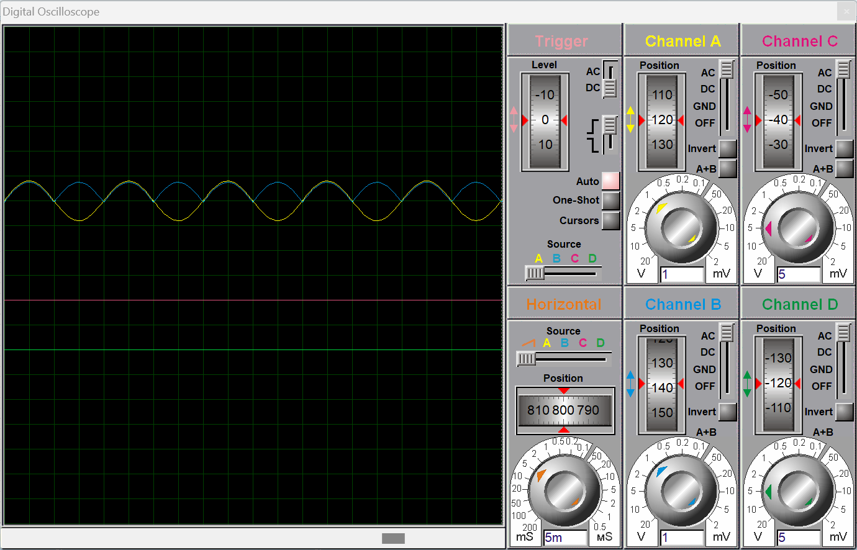This screenshot has width=857, height=550.
Task: Click the Trigger AC/DC coupling switch
Action: pyautogui.click(x=610, y=79)
